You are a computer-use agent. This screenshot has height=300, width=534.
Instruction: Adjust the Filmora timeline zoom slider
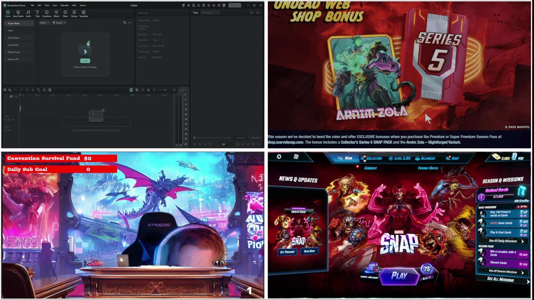pyautogui.click(x=164, y=90)
